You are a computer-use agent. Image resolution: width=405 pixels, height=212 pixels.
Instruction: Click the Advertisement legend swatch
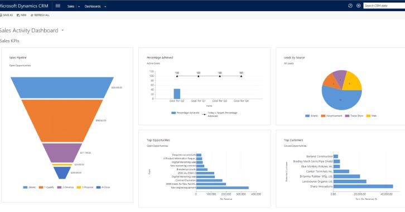[323, 116]
